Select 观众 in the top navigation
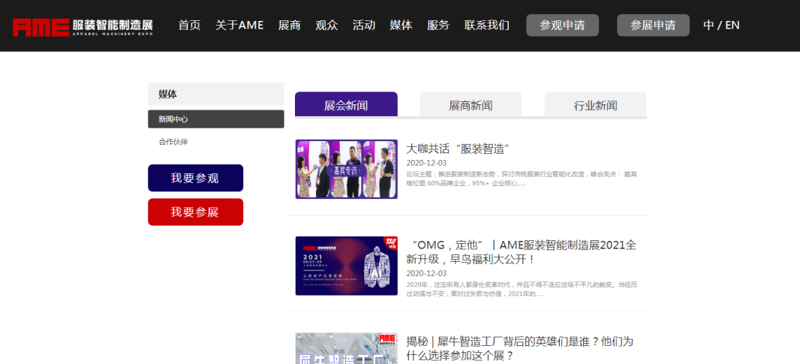Viewport: 800px width, 364px height. (x=326, y=26)
